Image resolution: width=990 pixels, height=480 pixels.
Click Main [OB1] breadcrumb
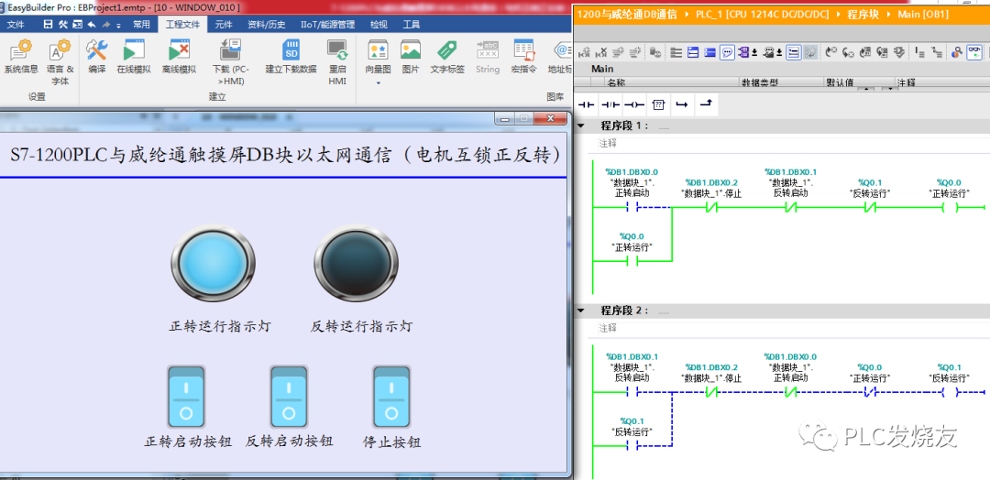click(923, 14)
